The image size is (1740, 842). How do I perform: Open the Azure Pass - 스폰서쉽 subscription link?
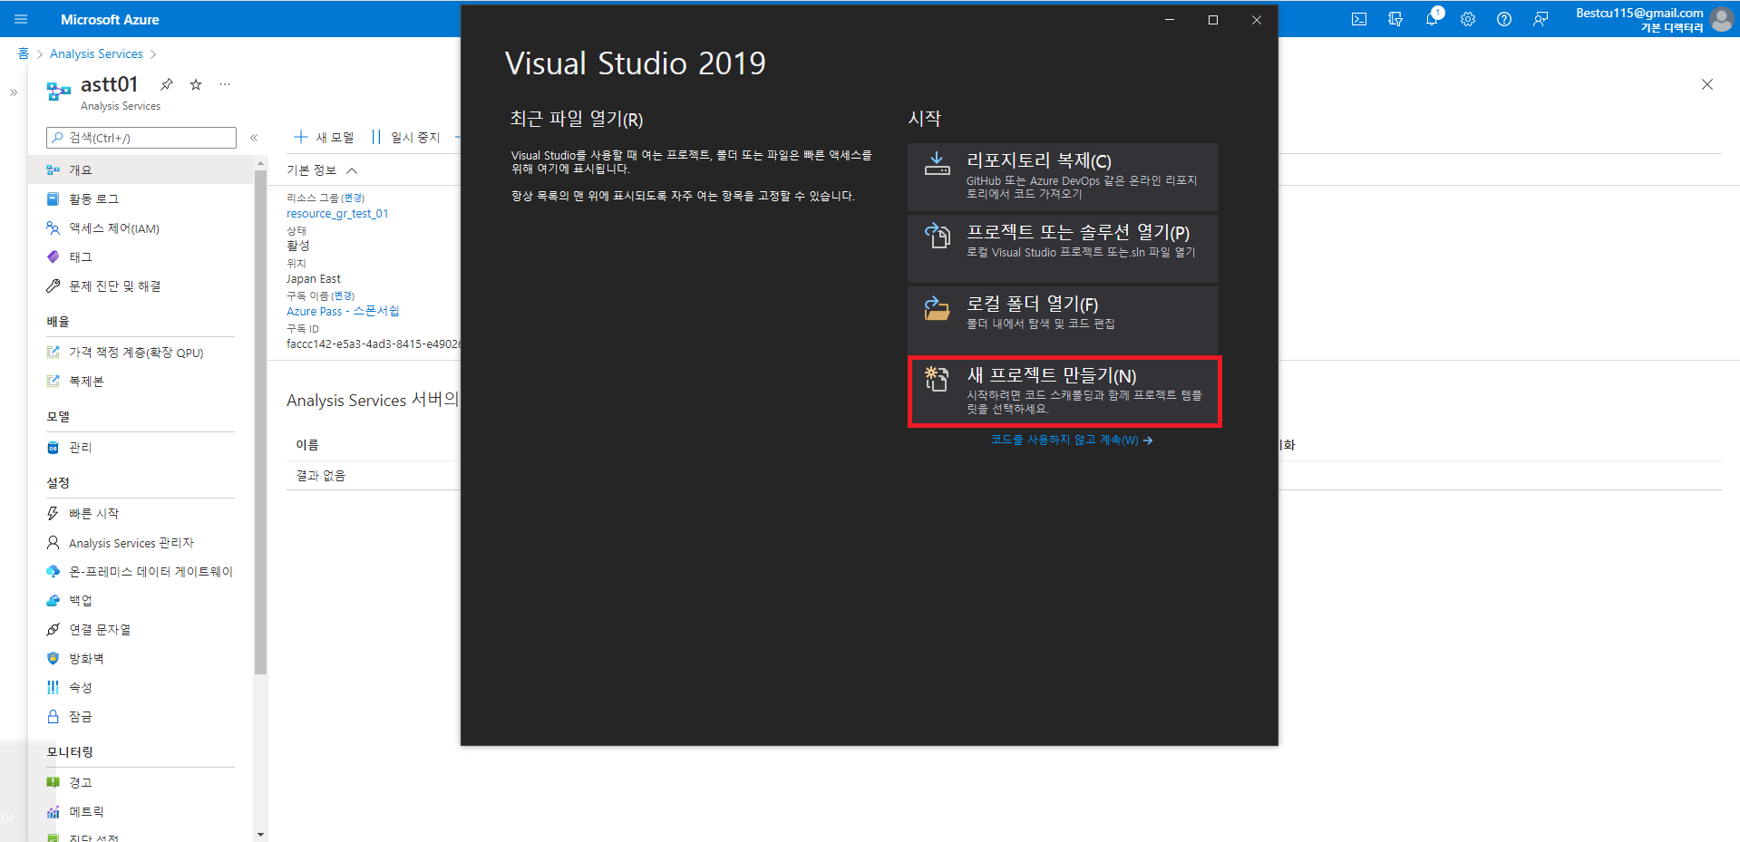tap(343, 311)
